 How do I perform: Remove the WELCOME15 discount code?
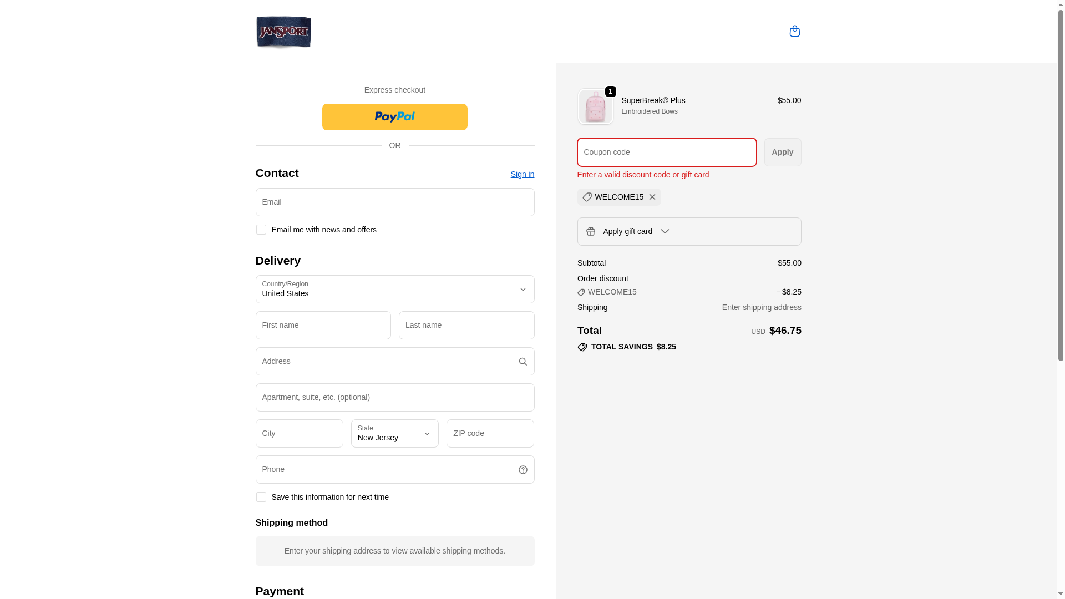pos(652,197)
